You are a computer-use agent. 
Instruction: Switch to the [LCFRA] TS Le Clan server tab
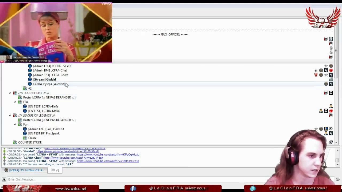(24, 170)
